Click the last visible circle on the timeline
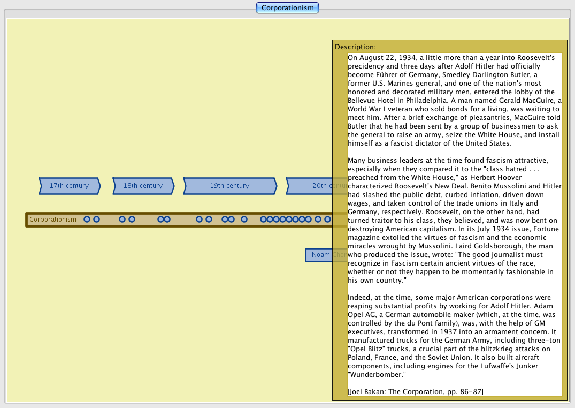The height and width of the screenshot is (408, 575). (327, 220)
